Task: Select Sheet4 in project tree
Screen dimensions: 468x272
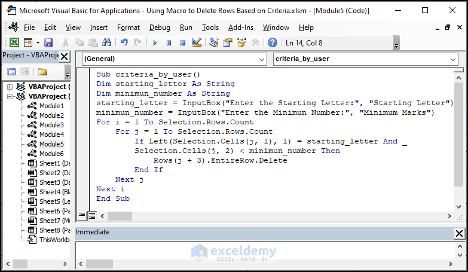Action: coord(54,192)
